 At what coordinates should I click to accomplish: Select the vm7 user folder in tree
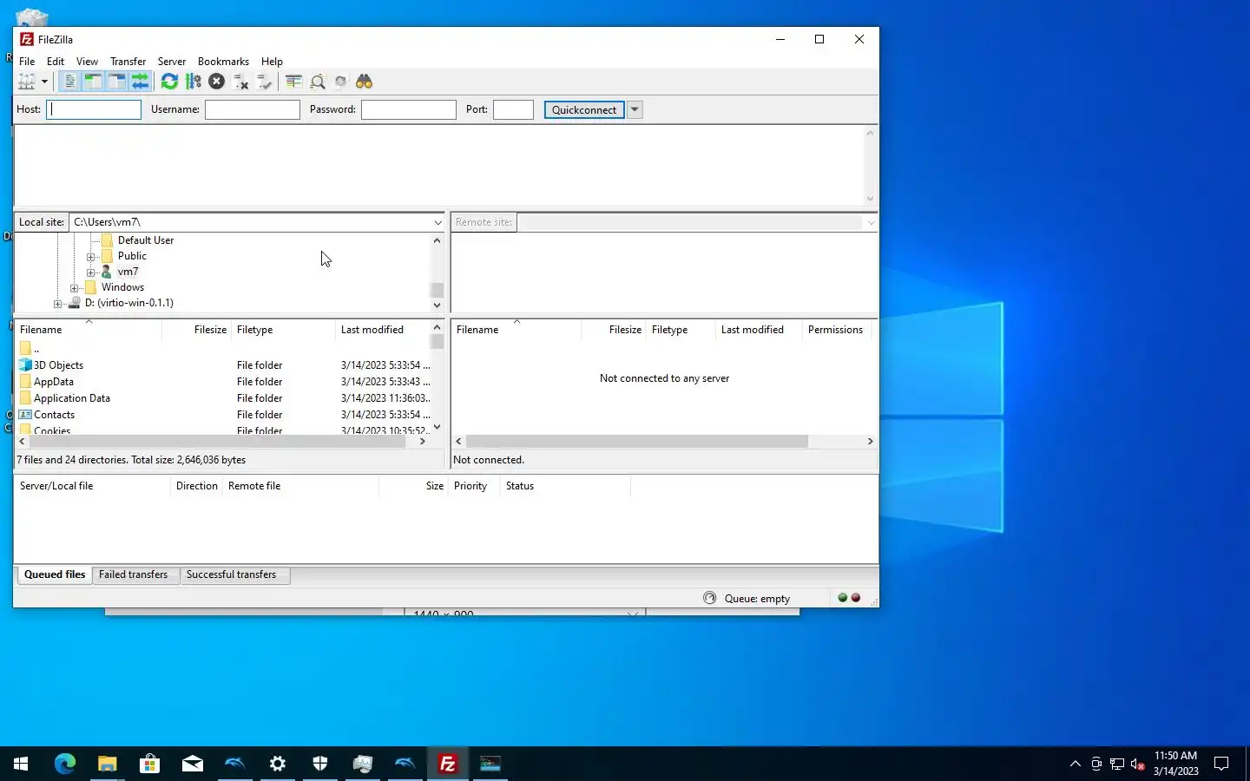pyautogui.click(x=128, y=272)
